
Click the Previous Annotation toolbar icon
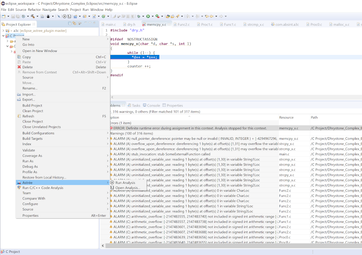tap(197, 16)
